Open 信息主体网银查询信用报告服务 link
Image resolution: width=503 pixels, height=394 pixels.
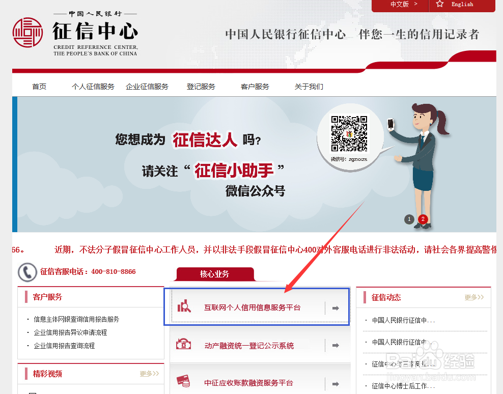[x=76, y=319]
